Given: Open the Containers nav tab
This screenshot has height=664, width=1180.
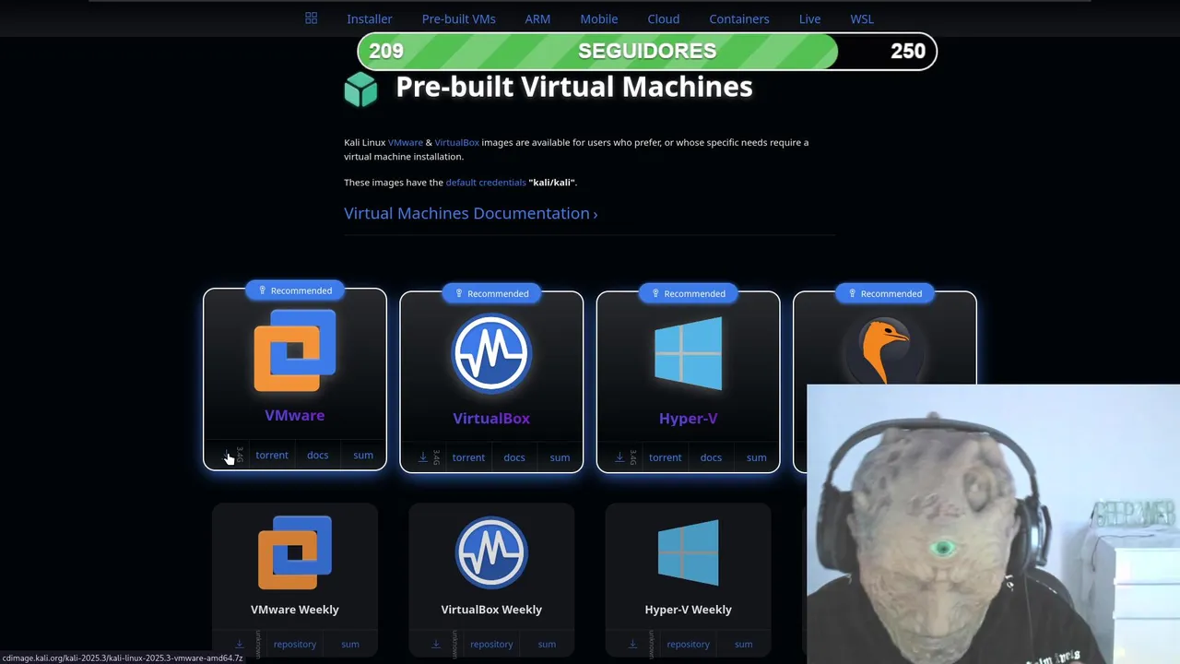Looking at the screenshot, I should (739, 18).
